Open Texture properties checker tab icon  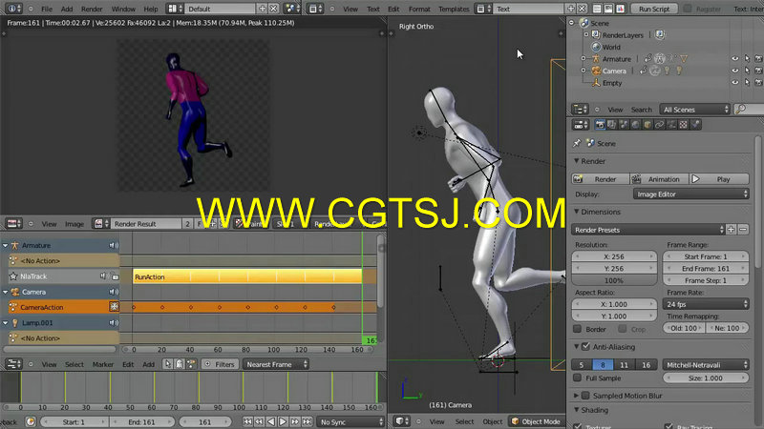tap(684, 125)
